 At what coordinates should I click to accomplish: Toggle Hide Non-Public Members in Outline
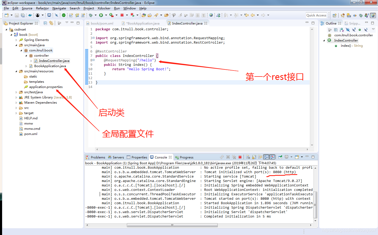[360, 30]
